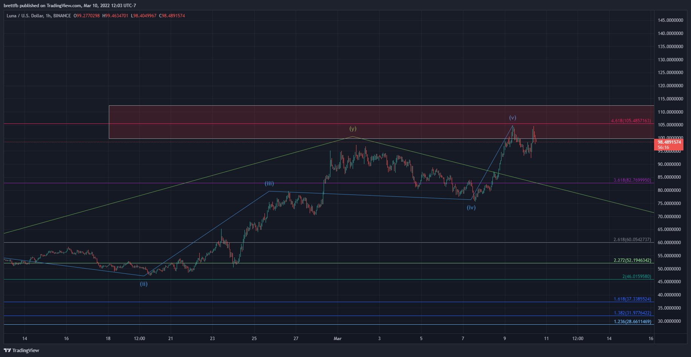Click the 145.0000000 price axis label
Image resolution: width=691 pixels, height=357 pixels.
pos(670,20)
